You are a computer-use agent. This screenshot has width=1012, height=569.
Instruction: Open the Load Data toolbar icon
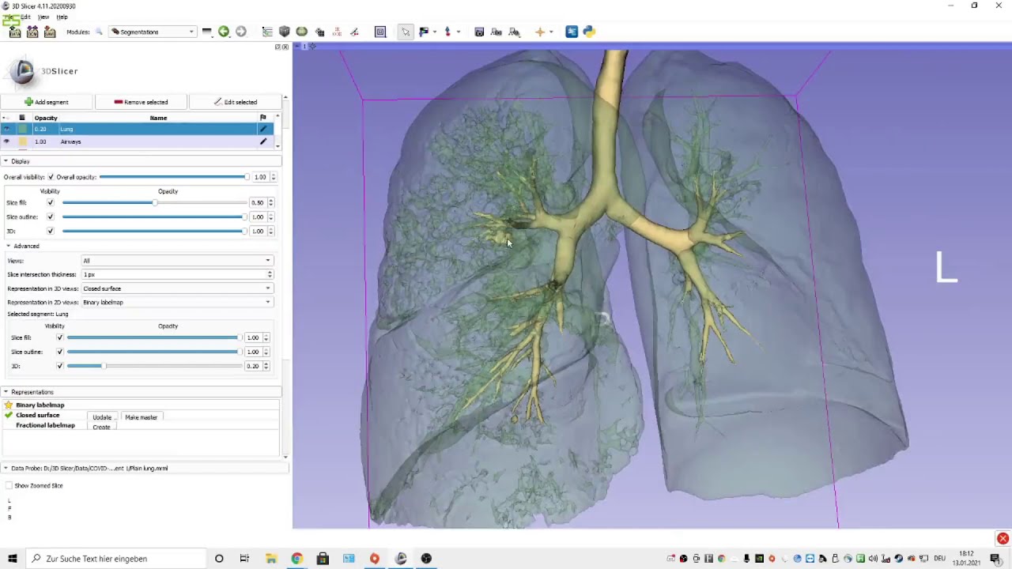14,32
